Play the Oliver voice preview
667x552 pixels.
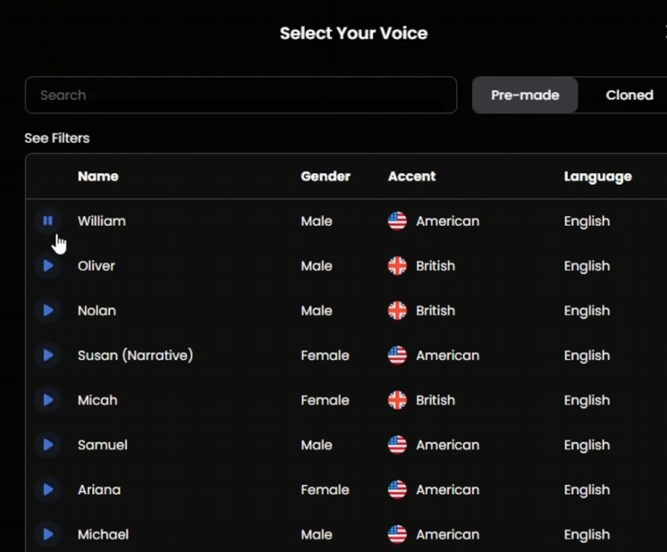[x=47, y=265]
